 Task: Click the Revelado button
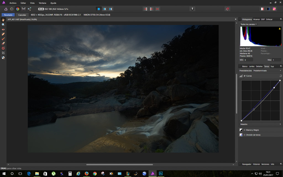(8, 15)
